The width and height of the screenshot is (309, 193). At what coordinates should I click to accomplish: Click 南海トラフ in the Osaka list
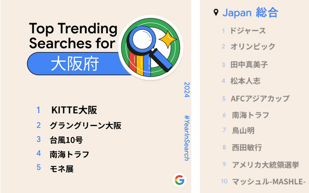click(70, 154)
